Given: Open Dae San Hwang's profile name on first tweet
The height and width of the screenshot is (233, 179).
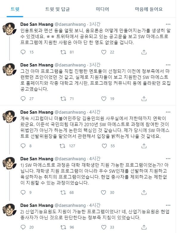Looking at the screenshot, I should coord(37,24).
